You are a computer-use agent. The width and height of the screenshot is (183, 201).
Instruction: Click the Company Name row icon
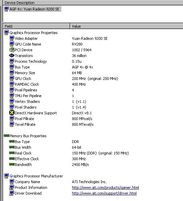tap(12, 182)
